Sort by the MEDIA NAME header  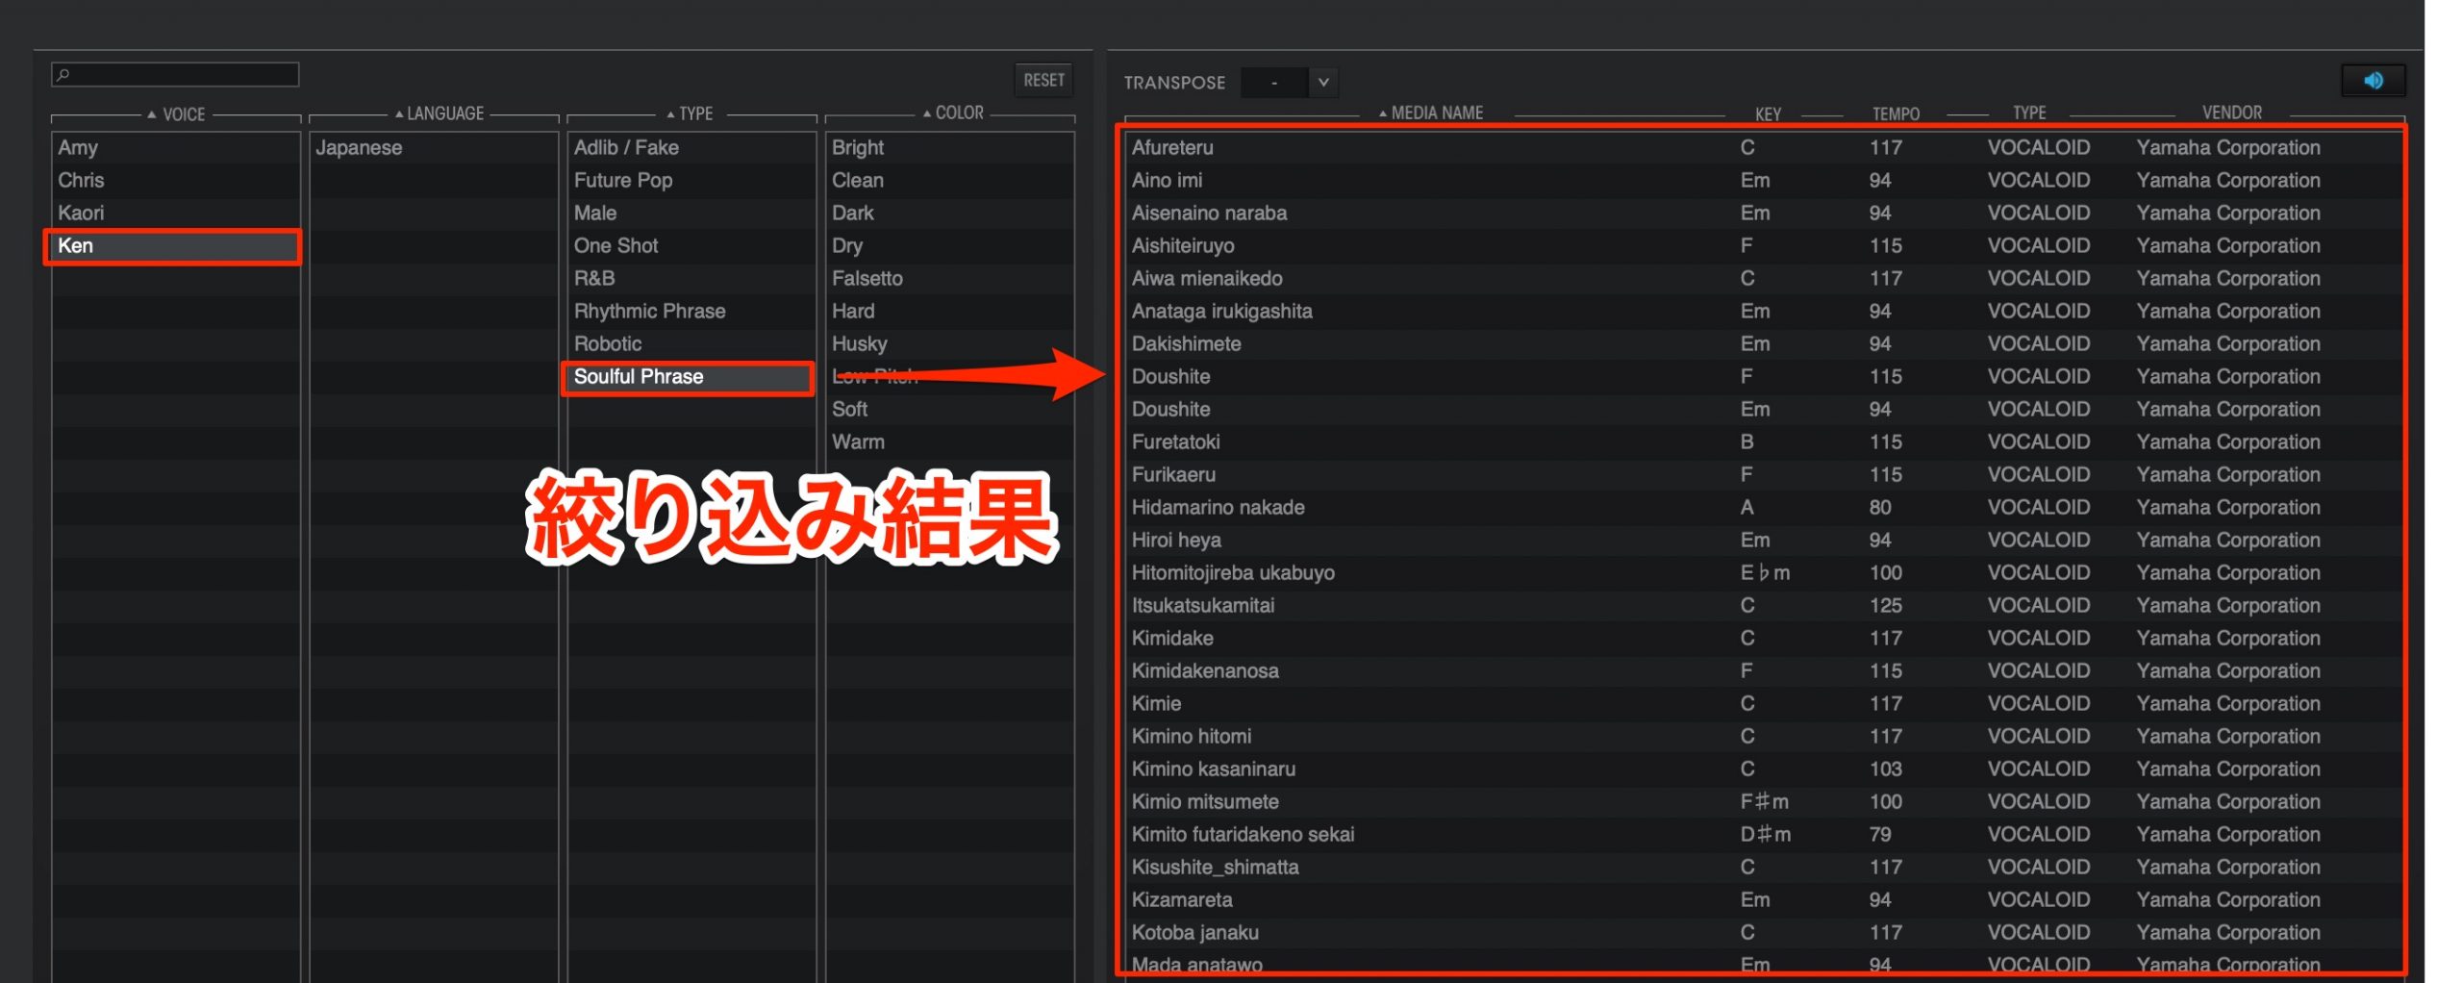coord(1431,113)
